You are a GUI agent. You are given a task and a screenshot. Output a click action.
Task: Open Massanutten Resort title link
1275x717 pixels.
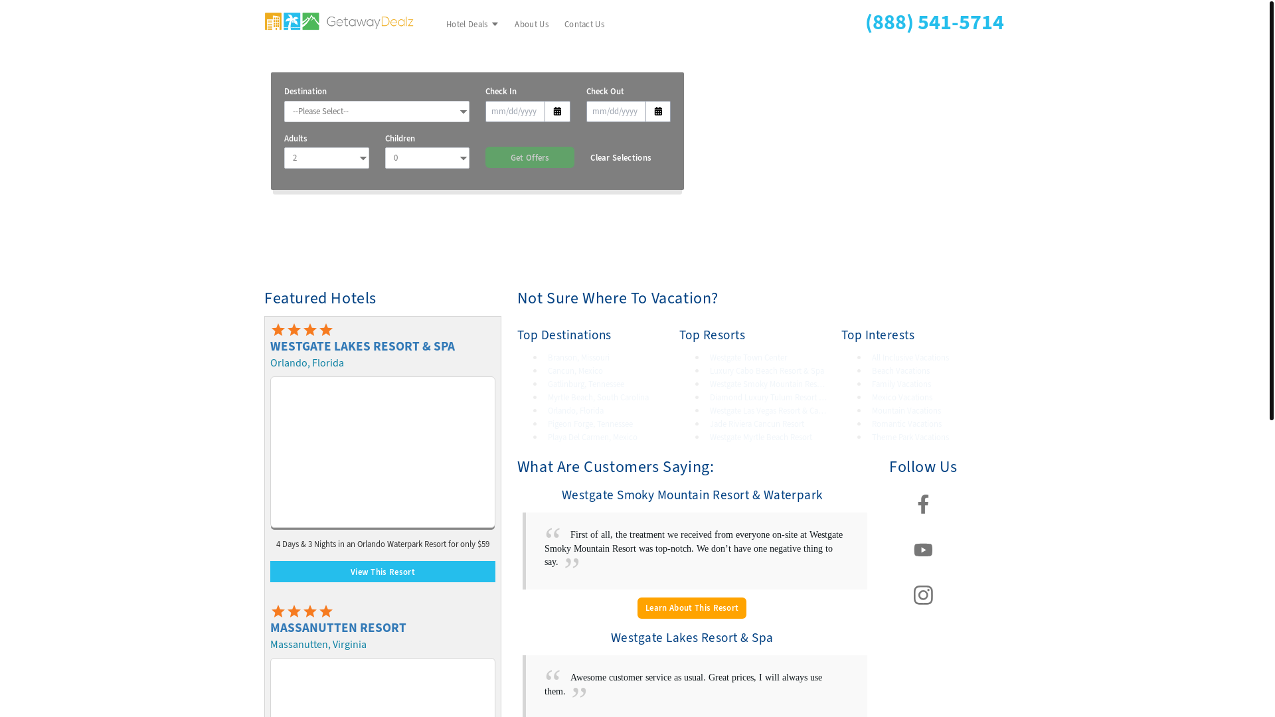pos(338,628)
